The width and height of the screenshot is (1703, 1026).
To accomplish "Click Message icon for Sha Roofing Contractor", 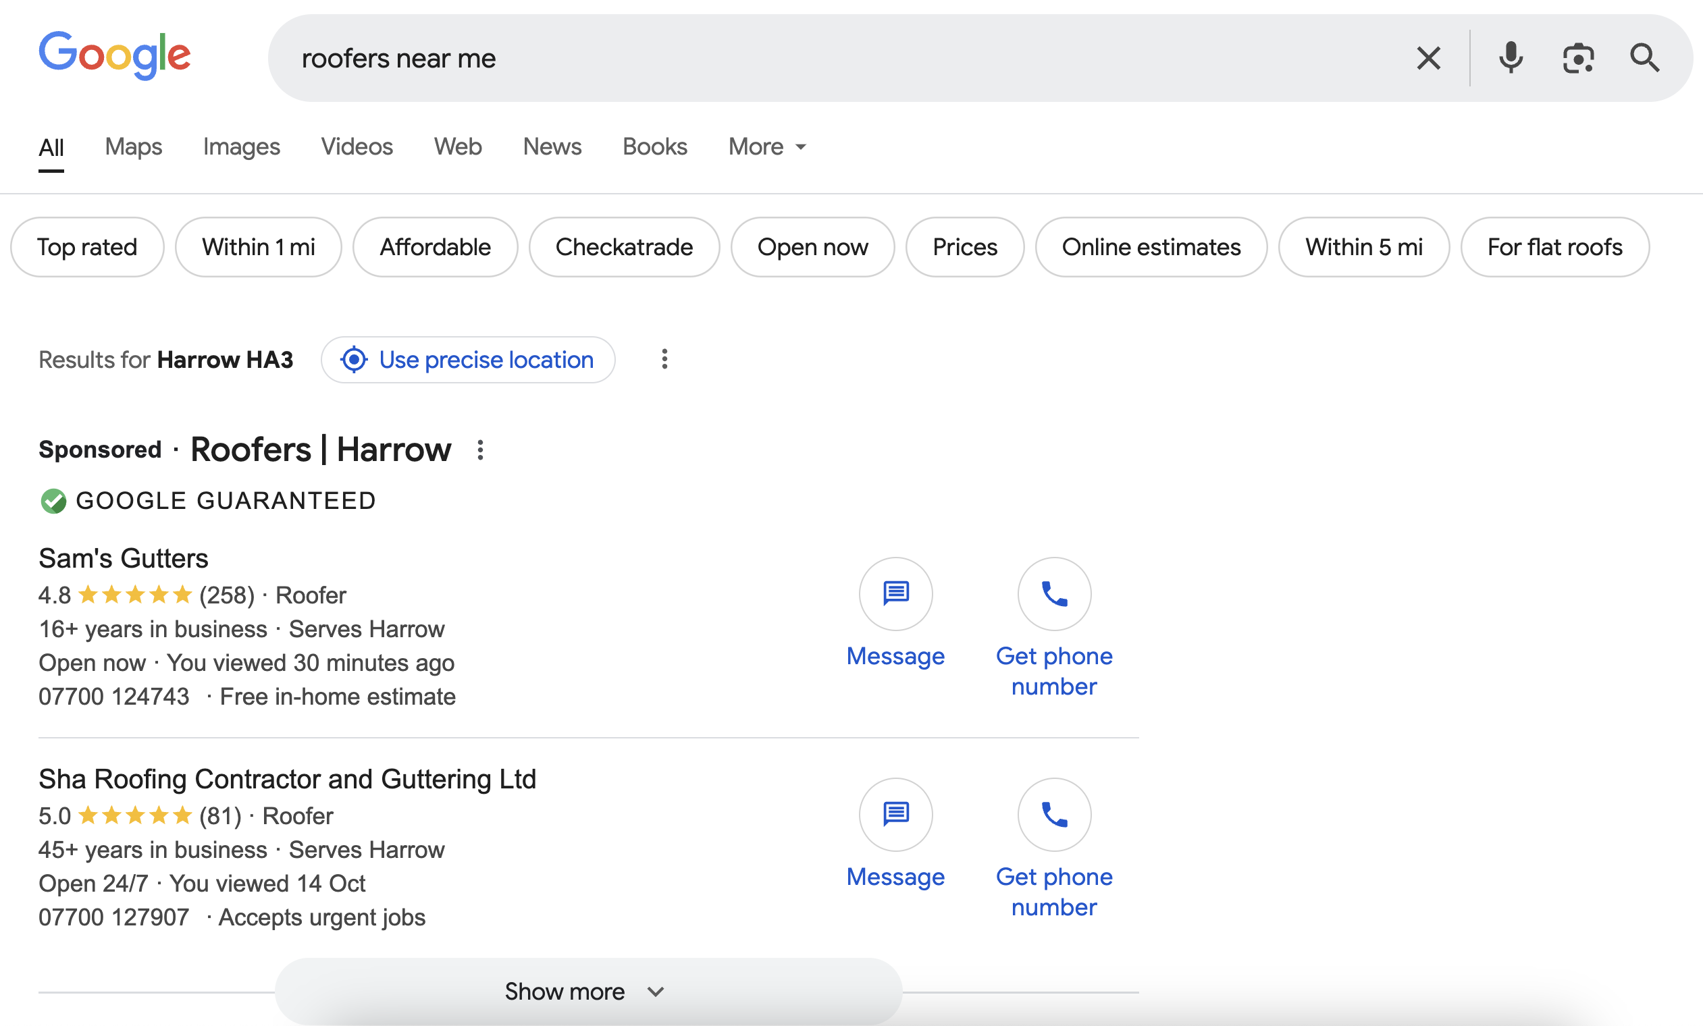I will click(896, 815).
